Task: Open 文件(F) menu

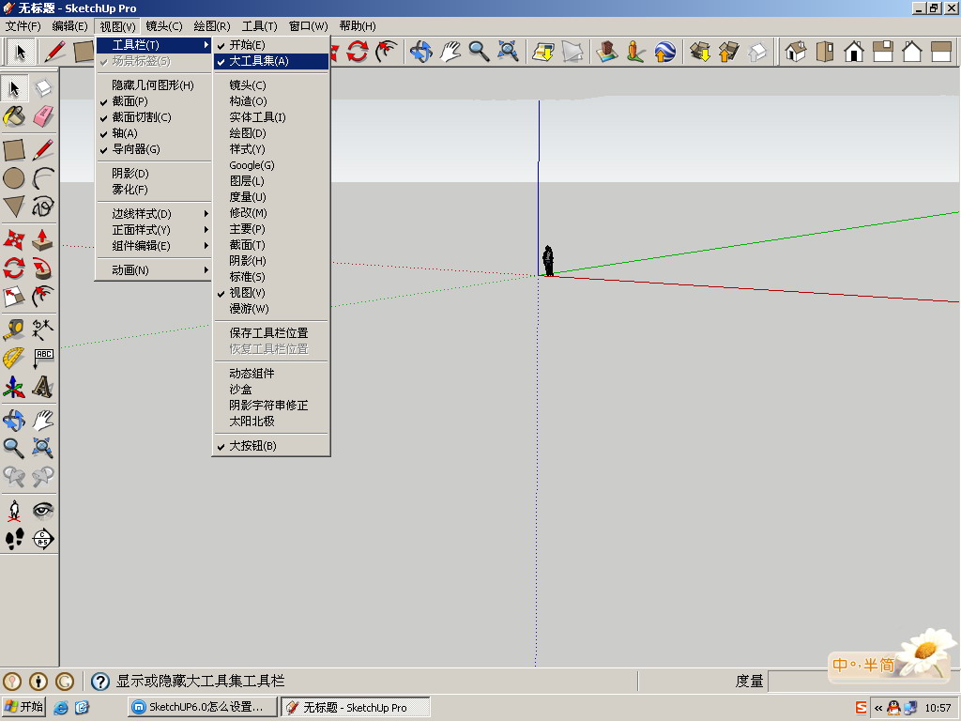Action: coord(23,26)
